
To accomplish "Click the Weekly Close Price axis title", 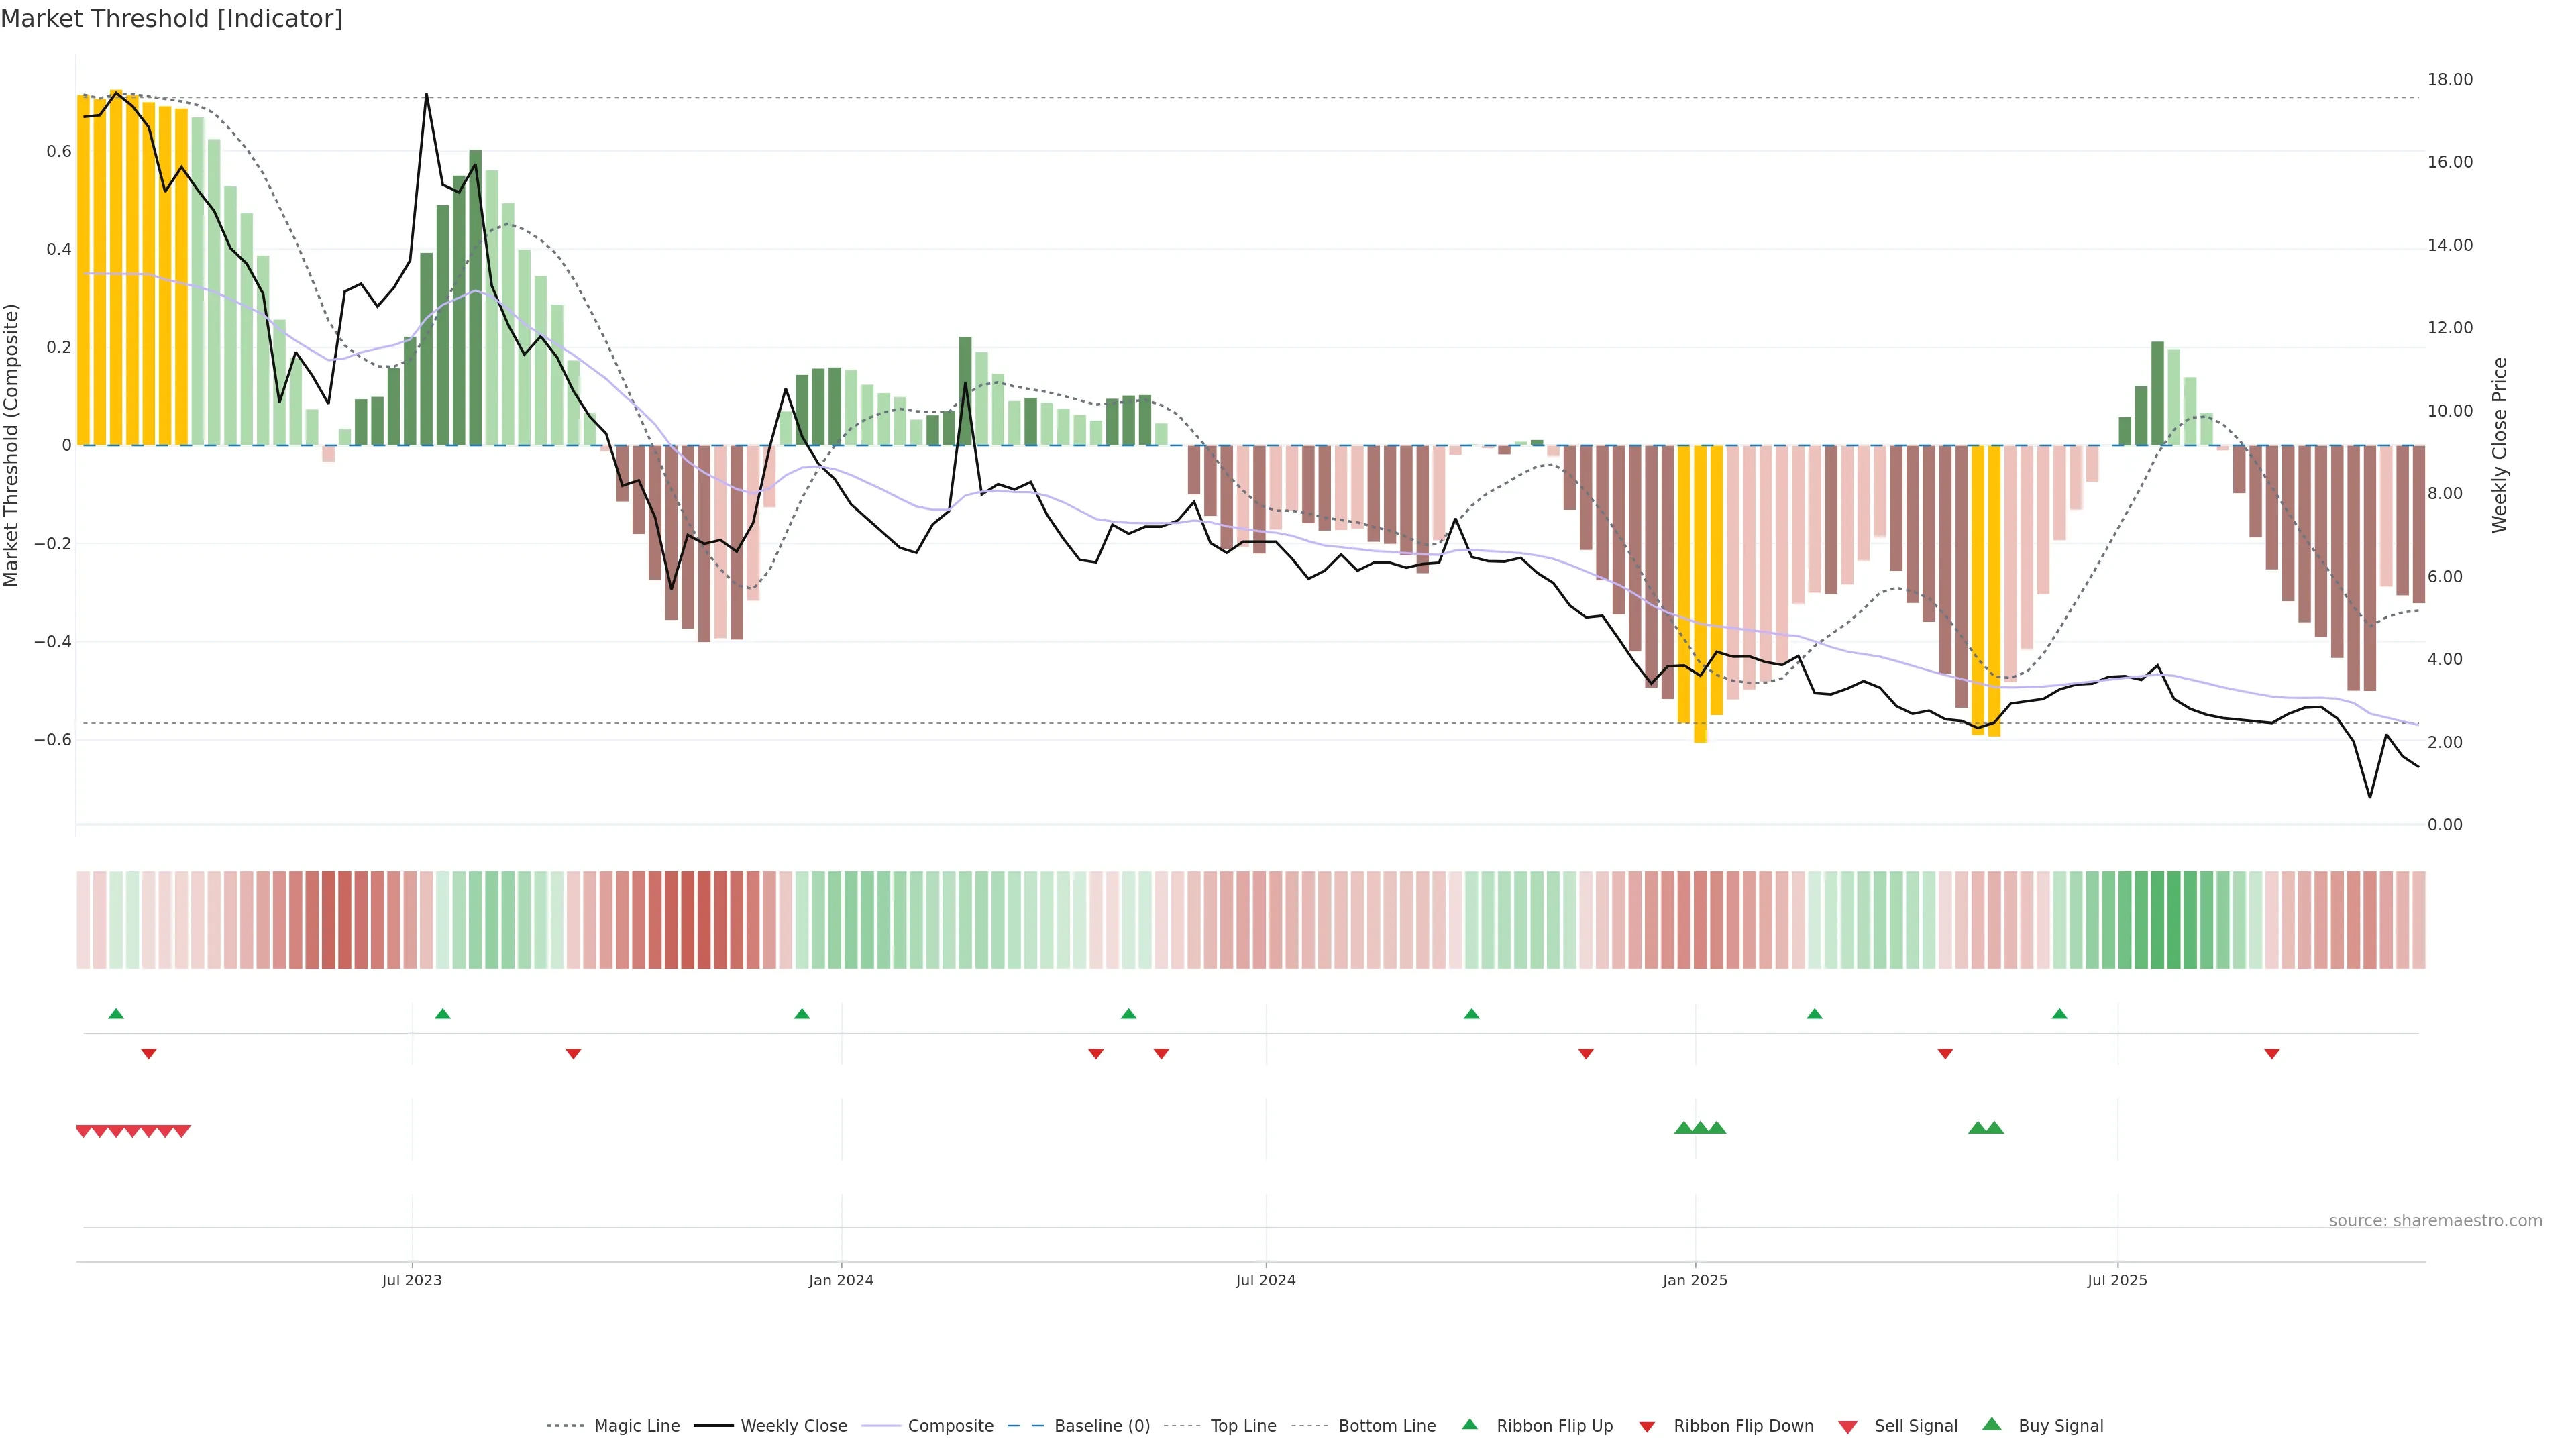I will pyautogui.click(x=2499, y=445).
